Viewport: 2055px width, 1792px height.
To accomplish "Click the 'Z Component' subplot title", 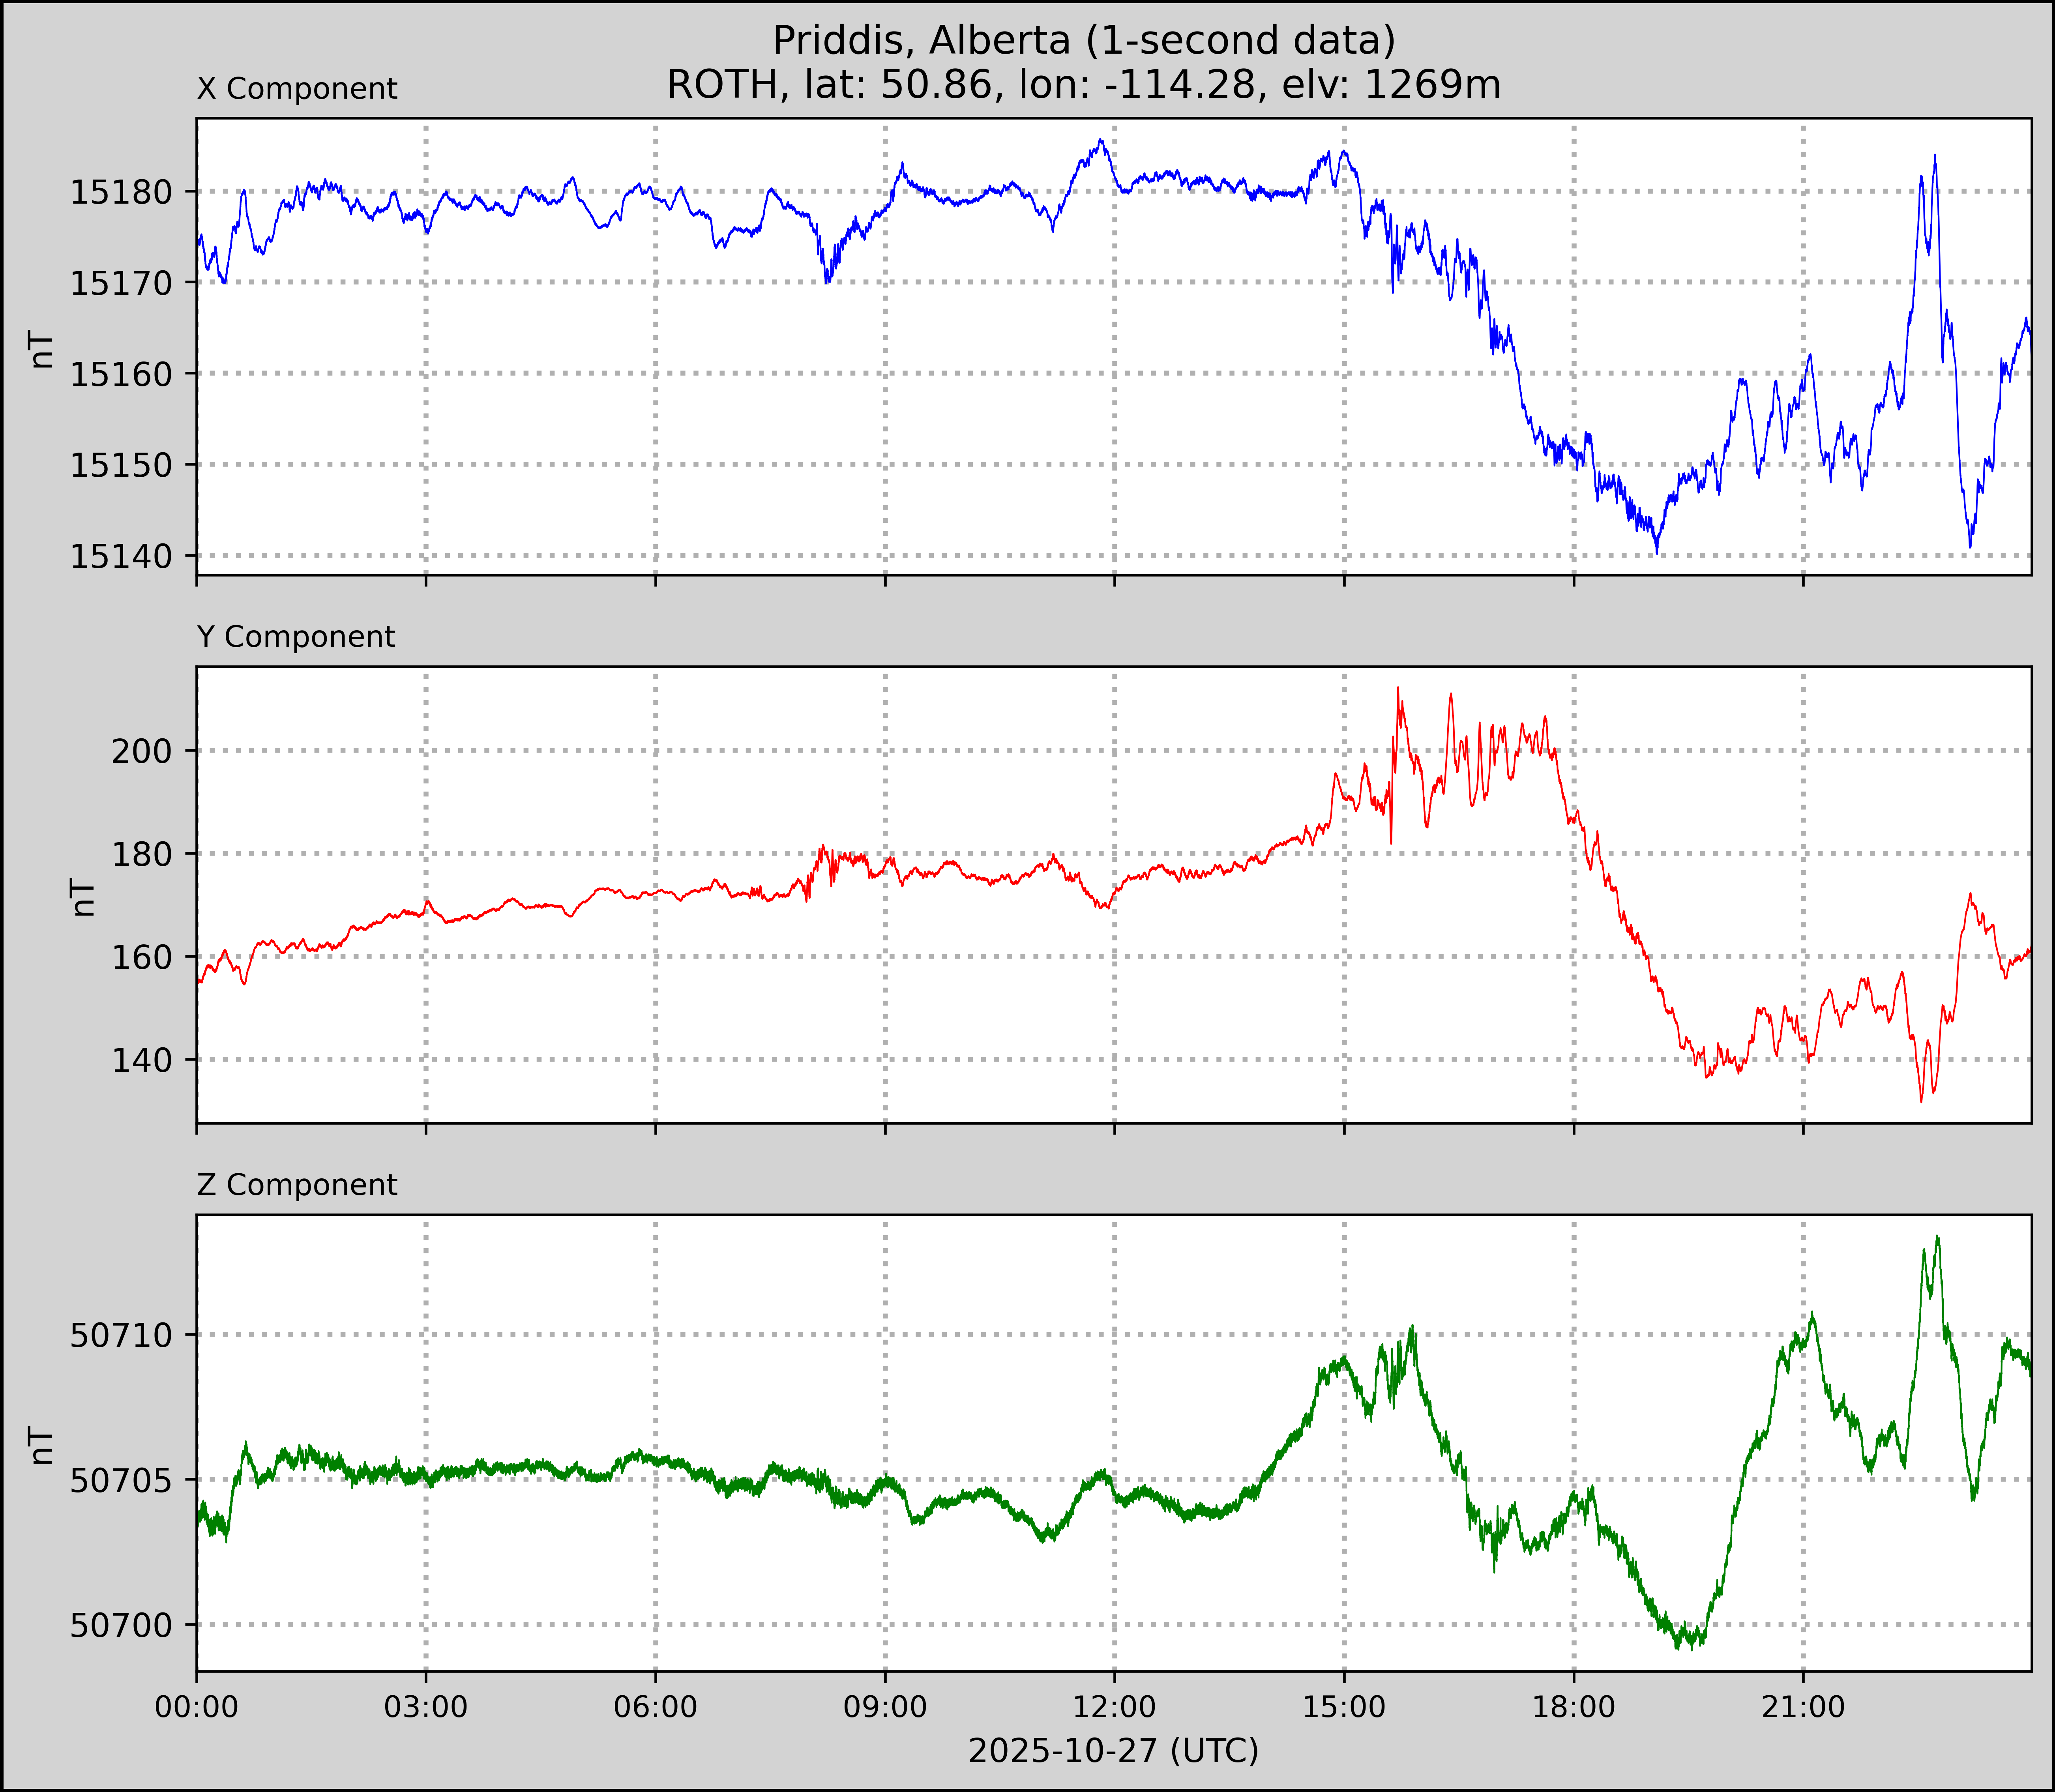I will [x=297, y=1185].
